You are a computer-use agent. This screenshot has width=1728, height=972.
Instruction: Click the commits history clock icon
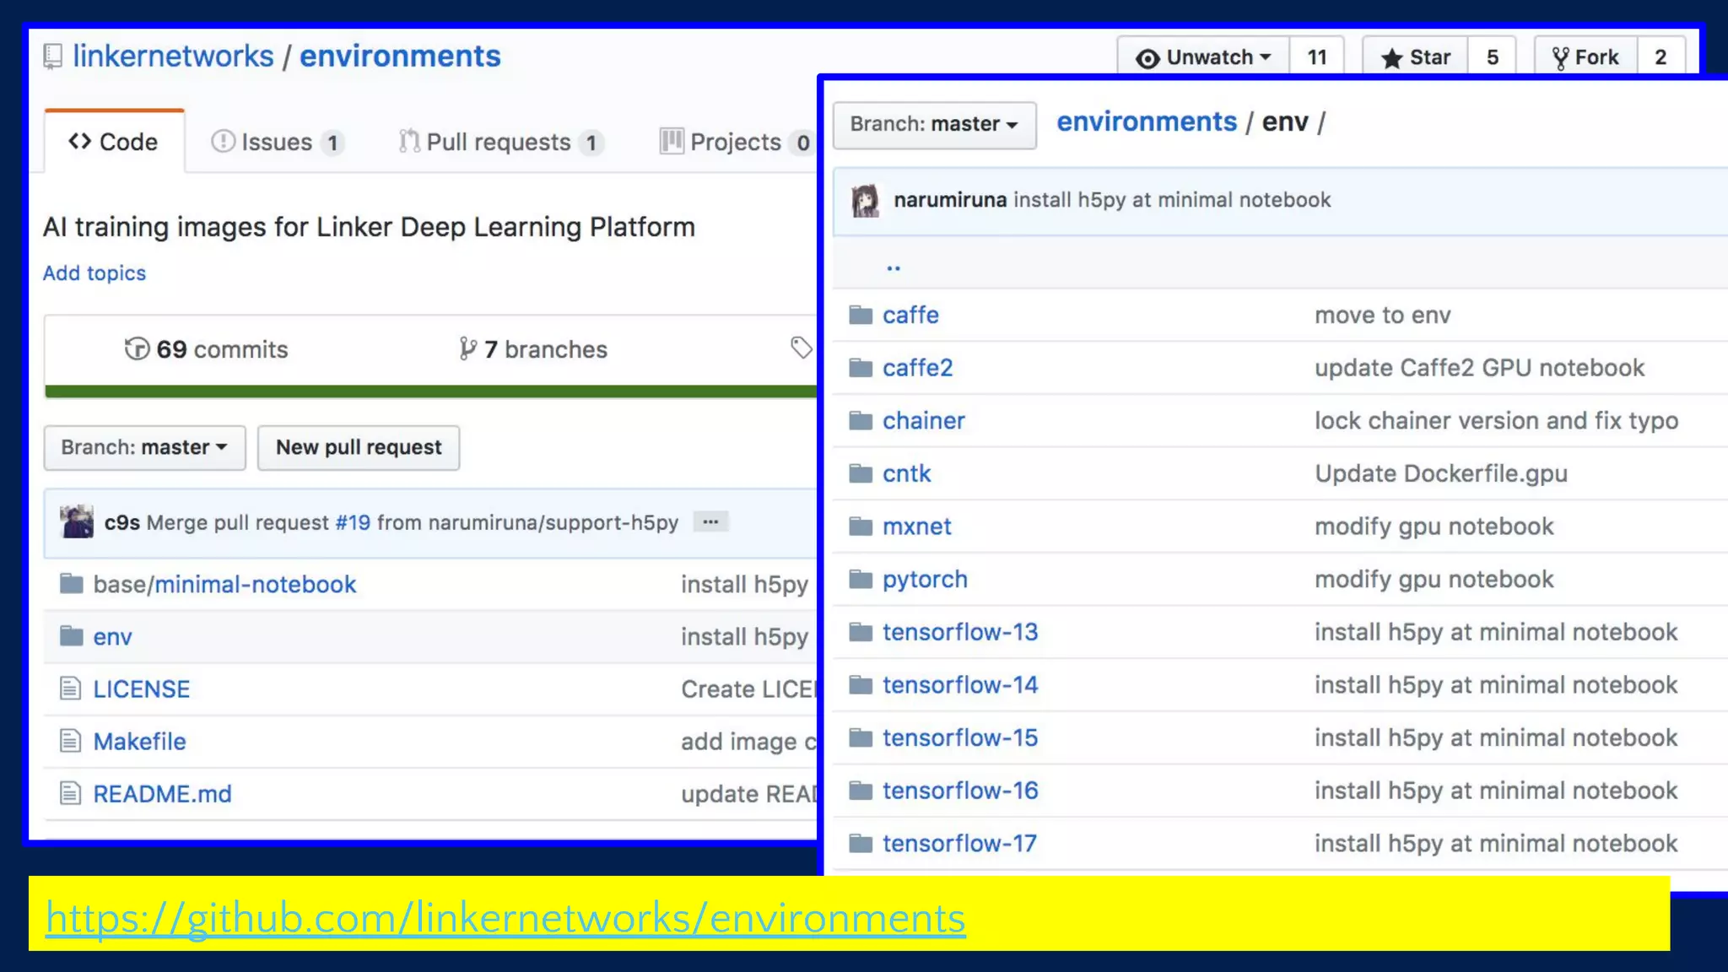pos(137,348)
